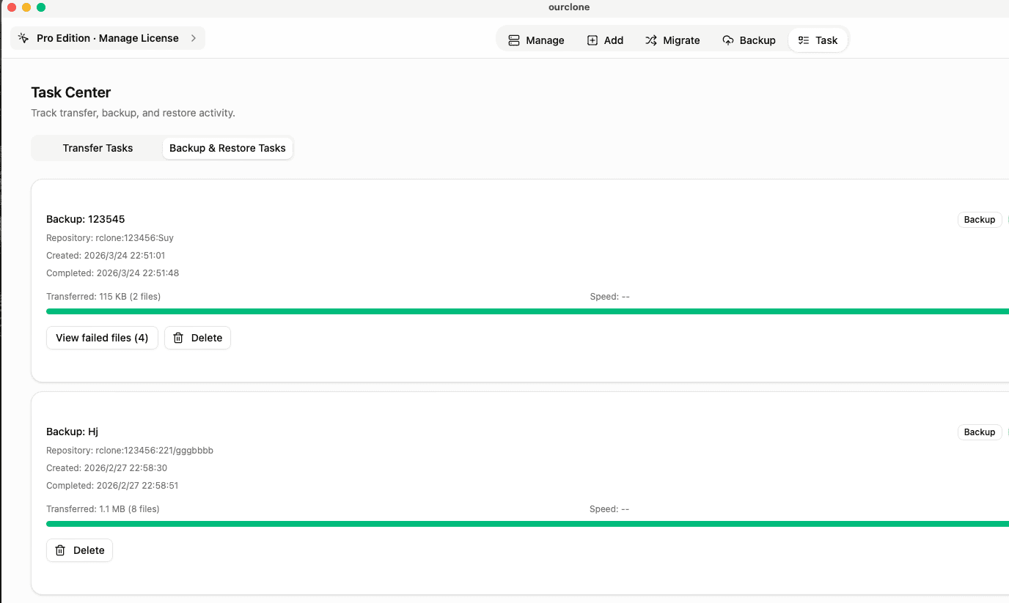Image resolution: width=1009 pixels, height=603 pixels.
Task: Click the green progress bar of Backup: 123545
Action: [x=513, y=311]
